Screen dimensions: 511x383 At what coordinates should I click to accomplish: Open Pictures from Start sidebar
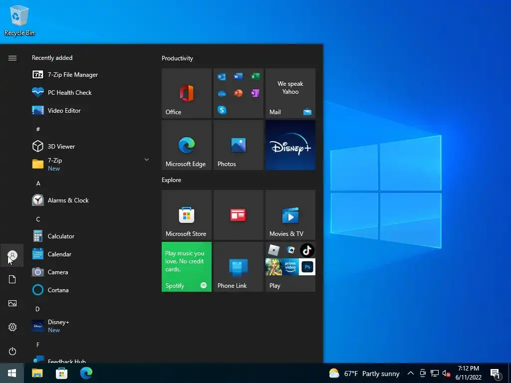[x=12, y=303]
